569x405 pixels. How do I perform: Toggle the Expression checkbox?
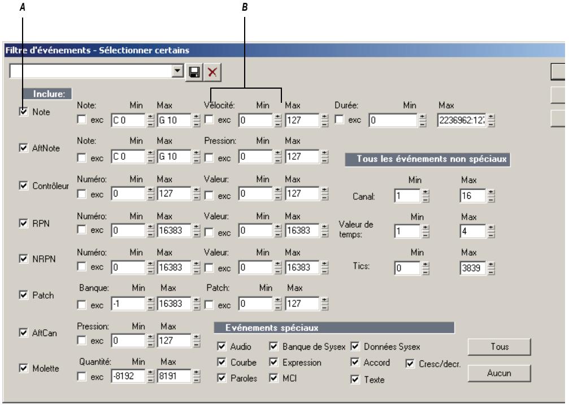(273, 362)
